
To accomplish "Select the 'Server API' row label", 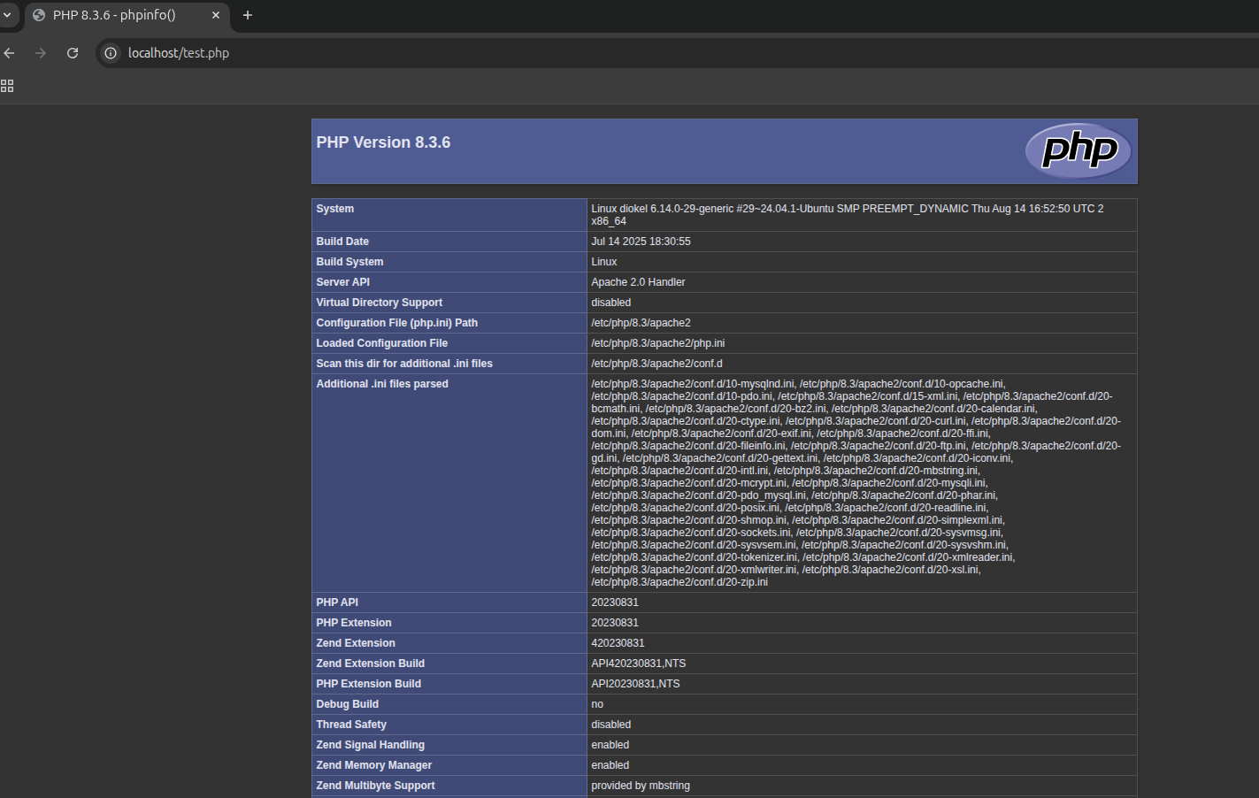I will [342, 281].
